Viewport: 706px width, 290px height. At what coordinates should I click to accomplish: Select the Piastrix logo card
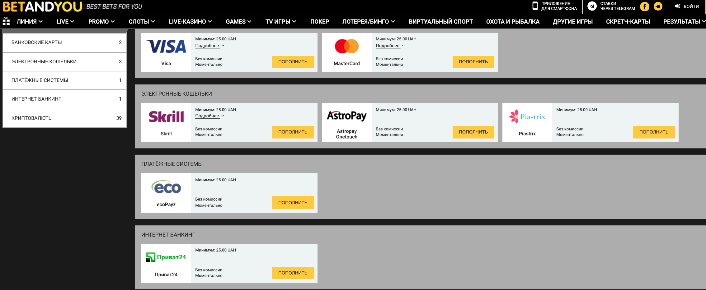527,123
